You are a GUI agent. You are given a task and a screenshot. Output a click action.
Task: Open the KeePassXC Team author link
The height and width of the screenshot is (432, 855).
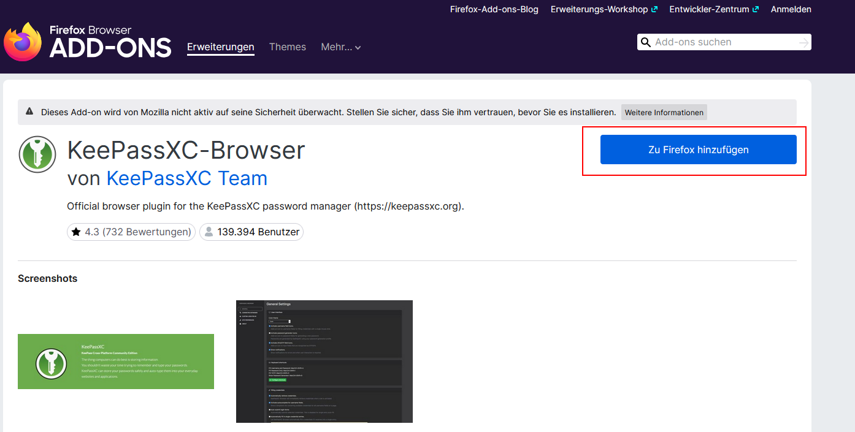[186, 178]
